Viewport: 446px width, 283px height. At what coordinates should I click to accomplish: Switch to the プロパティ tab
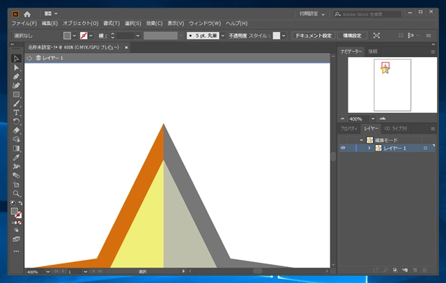[x=349, y=128]
